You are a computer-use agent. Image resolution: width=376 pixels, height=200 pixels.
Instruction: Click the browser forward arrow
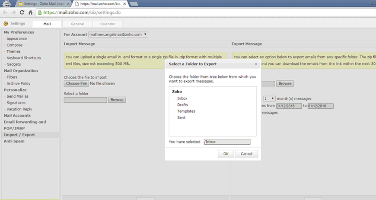click(13, 13)
